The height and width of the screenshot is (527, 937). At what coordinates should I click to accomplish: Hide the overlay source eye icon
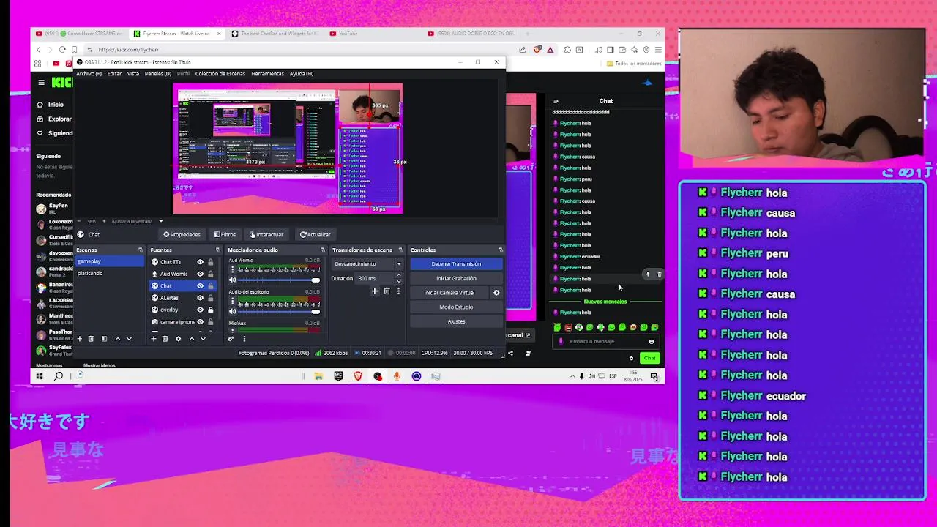point(200,310)
